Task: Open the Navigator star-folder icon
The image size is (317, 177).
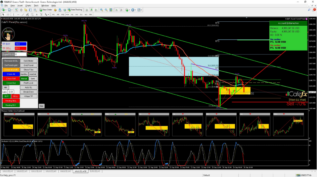Action: point(26,10)
